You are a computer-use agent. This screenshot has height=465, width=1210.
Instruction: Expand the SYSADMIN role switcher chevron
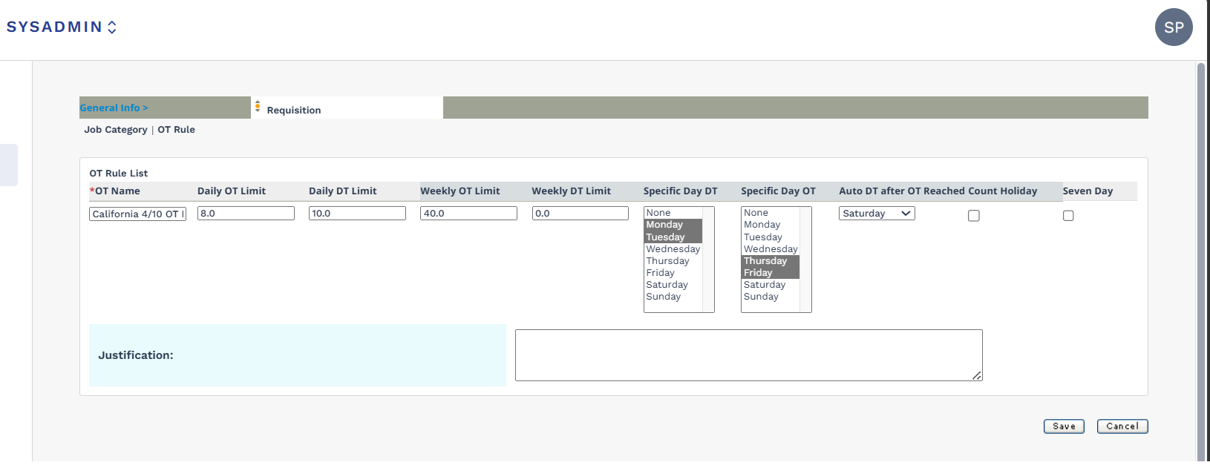click(112, 27)
